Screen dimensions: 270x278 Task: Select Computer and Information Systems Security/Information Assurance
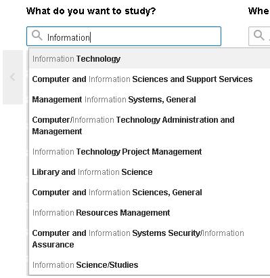150,239
